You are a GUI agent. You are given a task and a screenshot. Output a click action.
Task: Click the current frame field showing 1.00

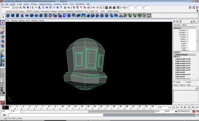click(x=163, y=107)
